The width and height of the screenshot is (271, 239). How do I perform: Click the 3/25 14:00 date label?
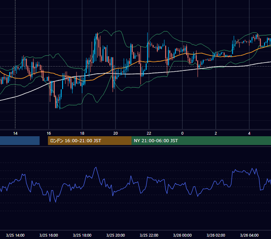coord(15,235)
